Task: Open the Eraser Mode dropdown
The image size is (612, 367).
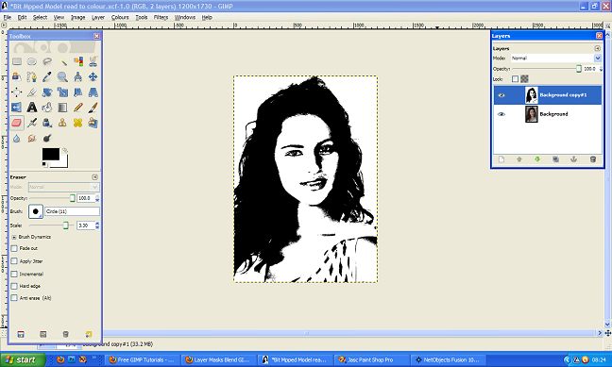Action: click(63, 187)
